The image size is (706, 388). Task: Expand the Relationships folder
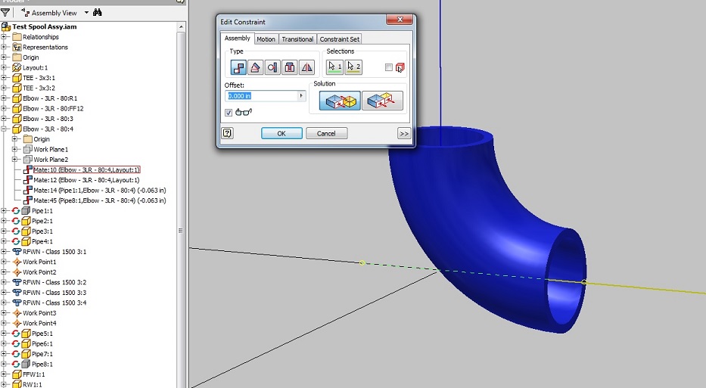[x=4, y=37]
